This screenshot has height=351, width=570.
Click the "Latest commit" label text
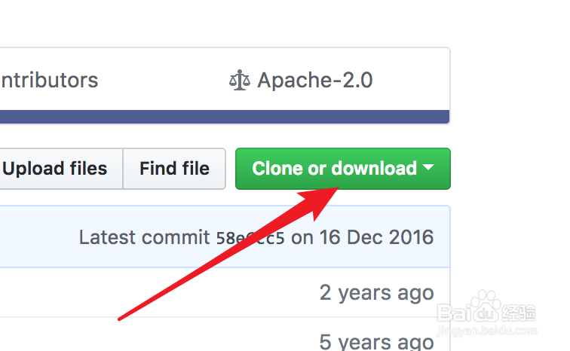144,237
